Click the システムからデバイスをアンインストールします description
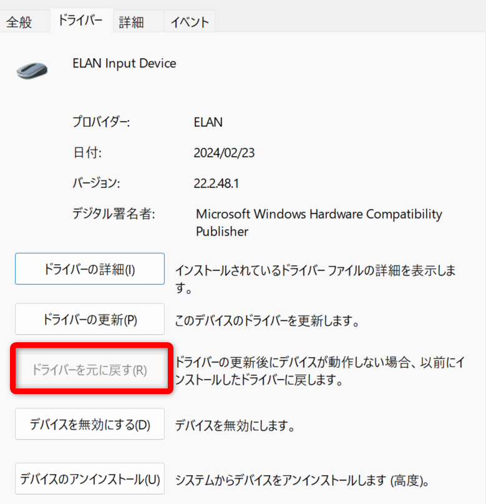486x504 pixels. pos(302,481)
